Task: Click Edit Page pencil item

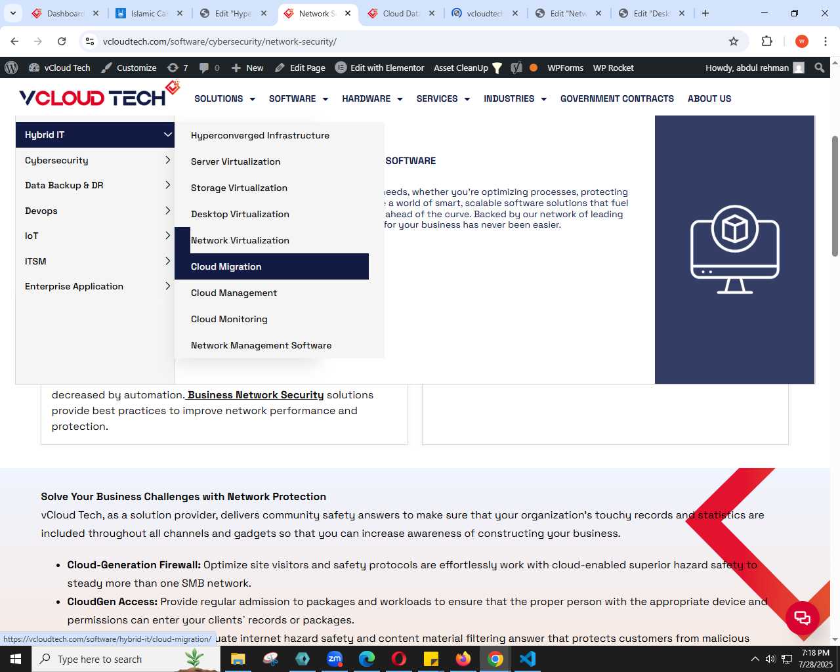Action: coord(300,68)
